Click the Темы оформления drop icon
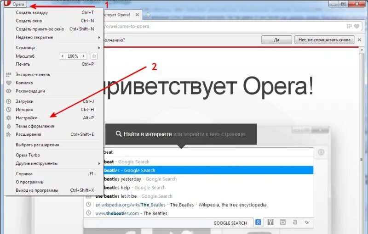Viewport: 368px width, 234px height. 9,126
